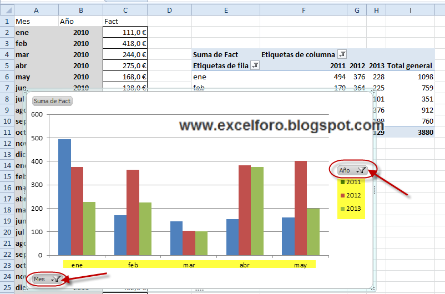Select the blue 2011 bar for ene
The width and height of the screenshot is (445, 294).
click(x=64, y=197)
